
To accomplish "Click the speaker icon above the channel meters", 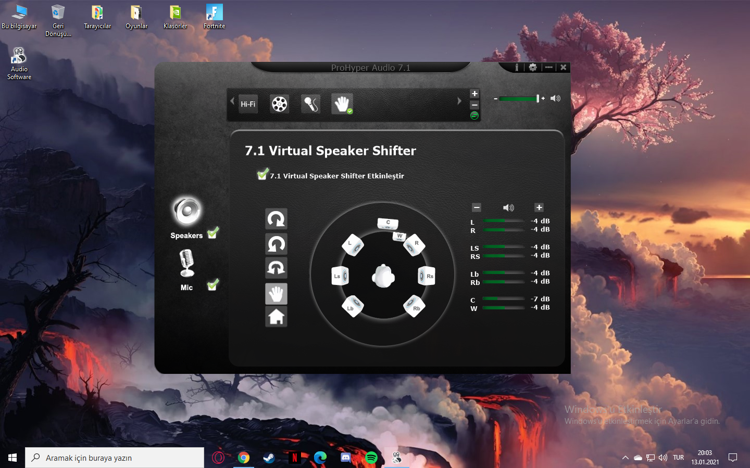I will [x=508, y=207].
